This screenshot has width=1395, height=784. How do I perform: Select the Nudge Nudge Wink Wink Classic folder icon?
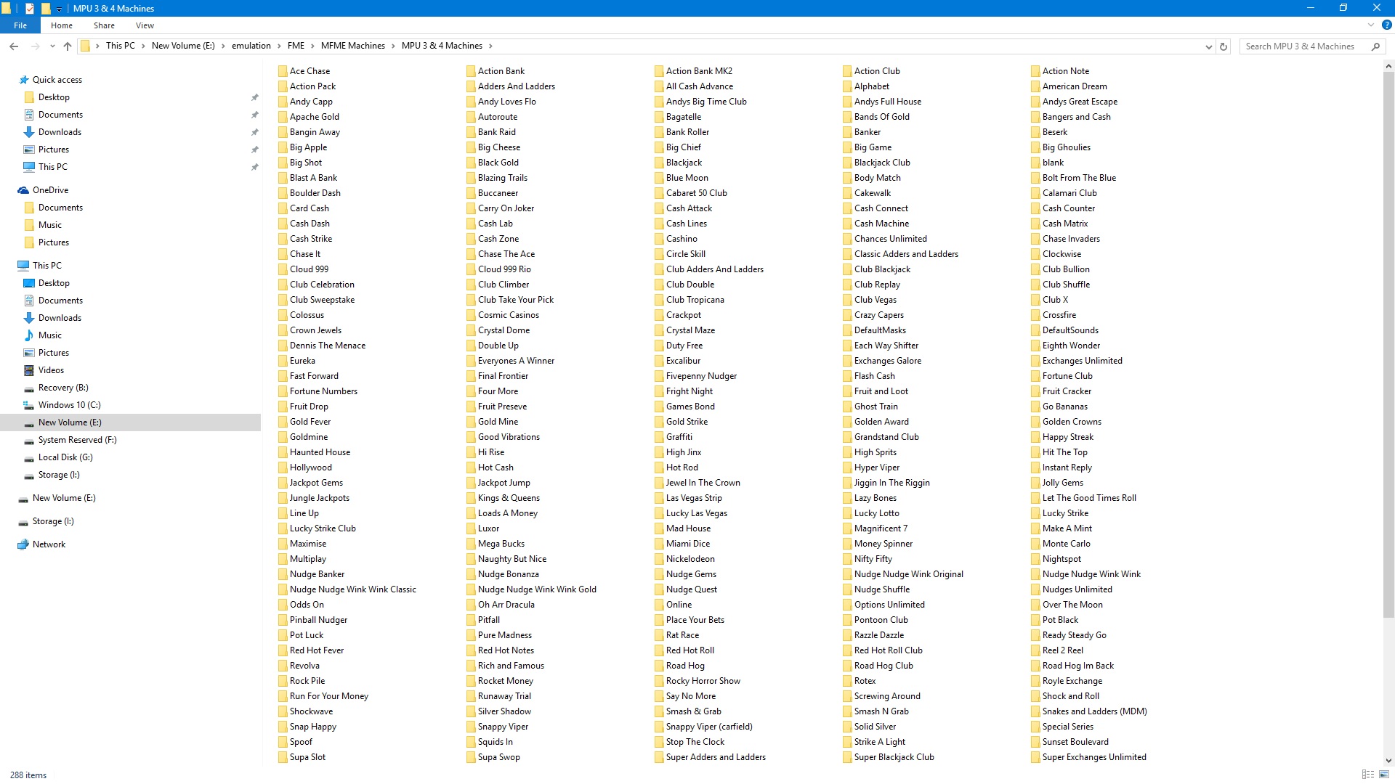(x=283, y=589)
